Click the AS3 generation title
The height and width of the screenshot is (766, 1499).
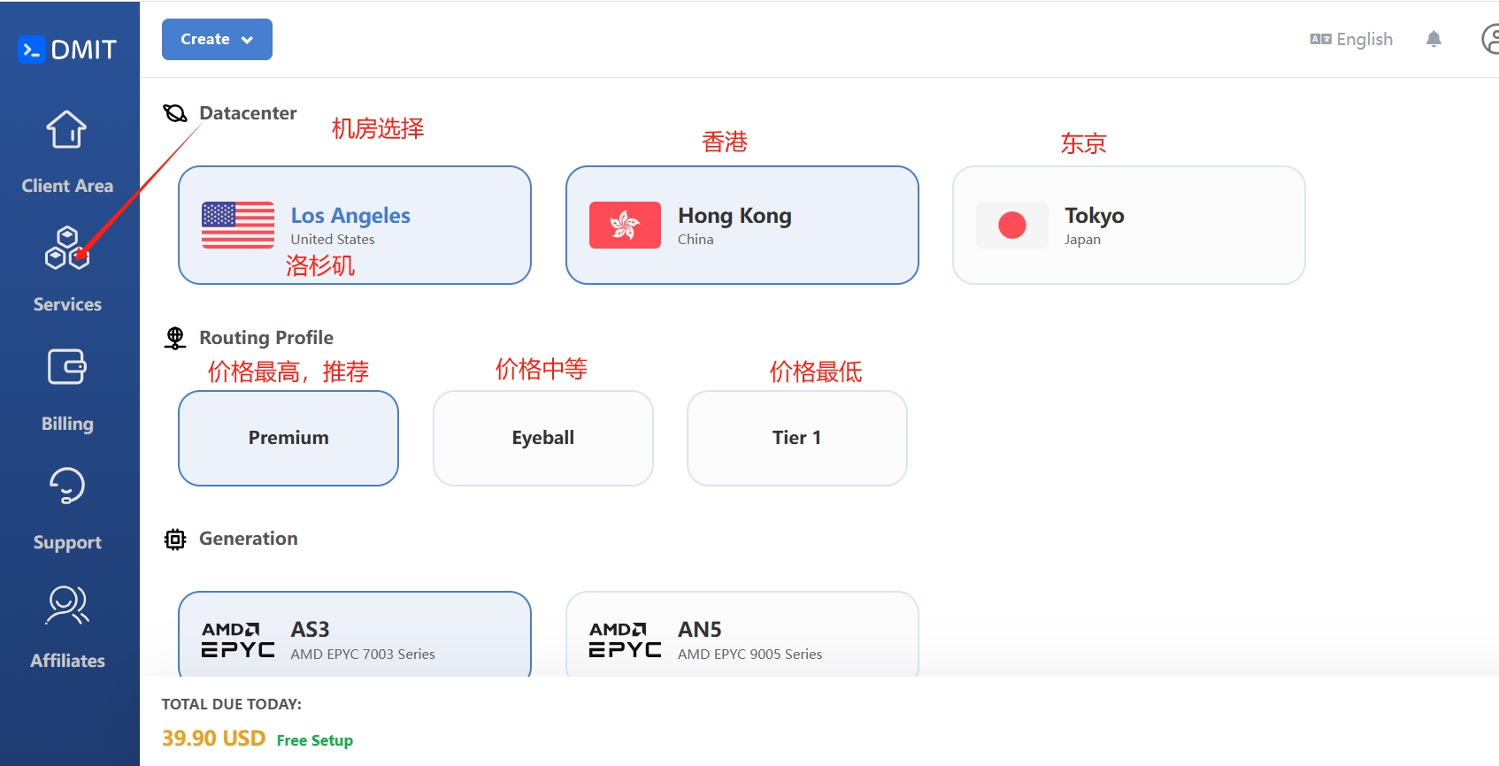pyautogui.click(x=310, y=630)
